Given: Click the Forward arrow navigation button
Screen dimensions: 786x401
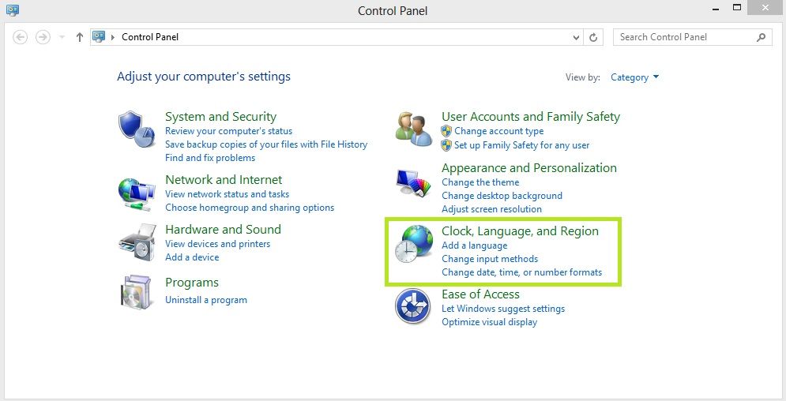Looking at the screenshot, I should (43, 37).
